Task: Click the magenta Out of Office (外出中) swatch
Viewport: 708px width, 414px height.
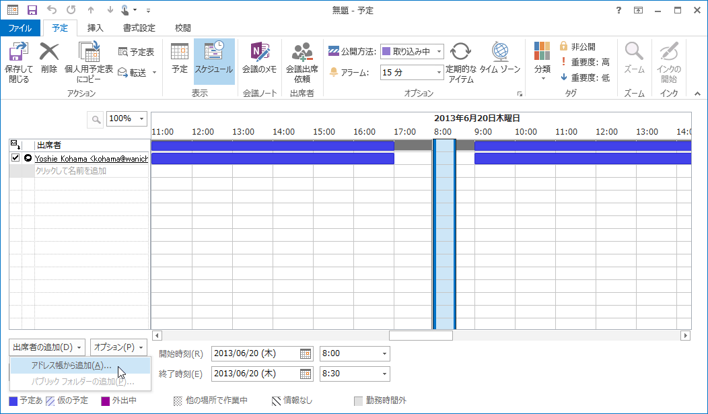Action: tap(105, 401)
